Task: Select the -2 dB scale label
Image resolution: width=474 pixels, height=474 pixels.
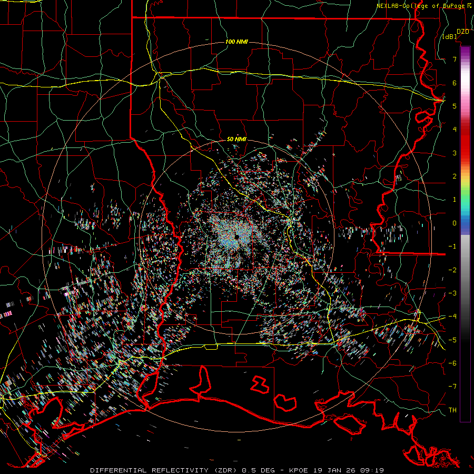Action: pos(452,270)
